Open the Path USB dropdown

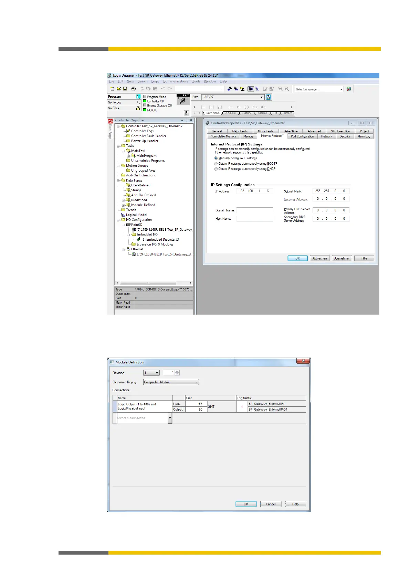click(x=262, y=97)
